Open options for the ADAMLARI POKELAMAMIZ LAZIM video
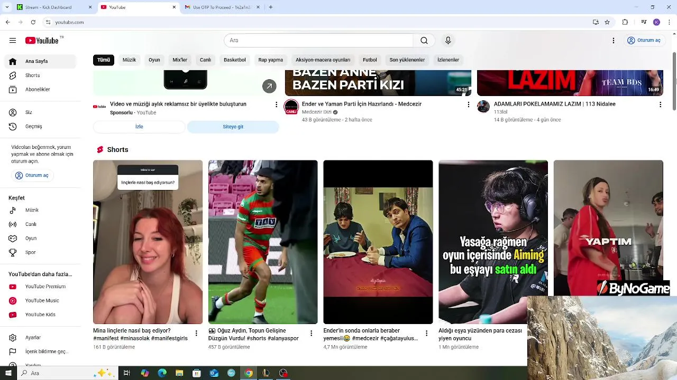The width and height of the screenshot is (677, 380). coord(660,105)
